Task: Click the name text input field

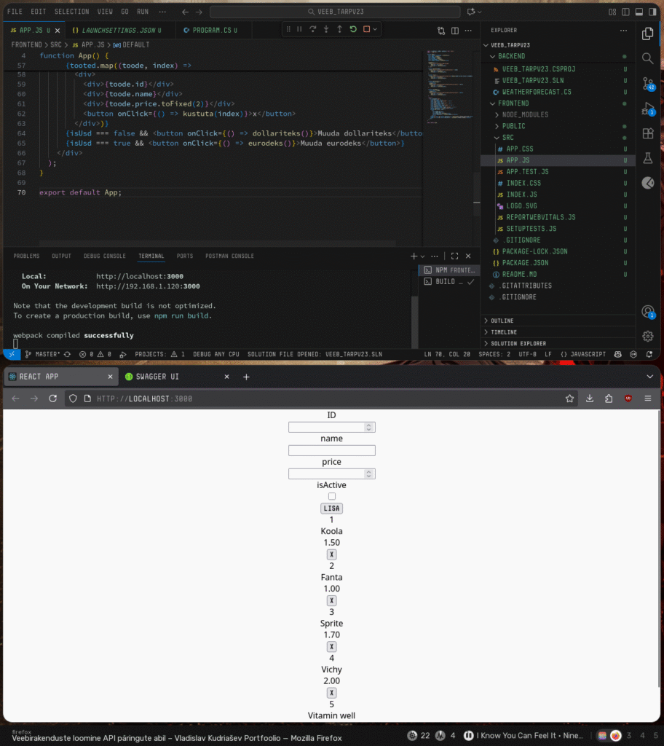Action: pos(332,450)
